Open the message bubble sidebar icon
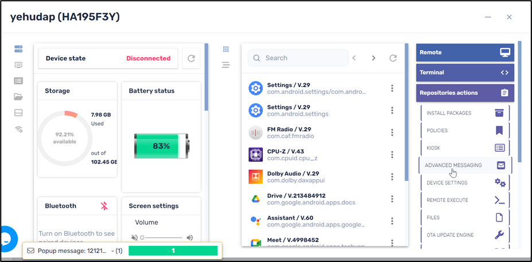The image size is (532, 262). (x=18, y=65)
